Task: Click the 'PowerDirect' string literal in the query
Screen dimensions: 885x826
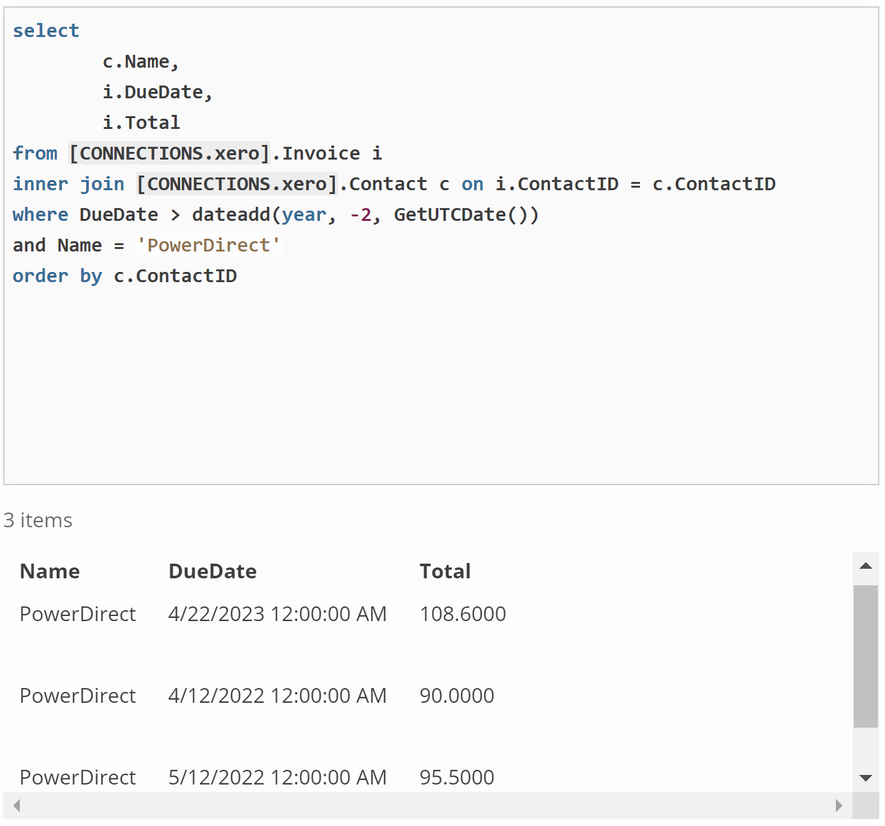Action: 209,245
